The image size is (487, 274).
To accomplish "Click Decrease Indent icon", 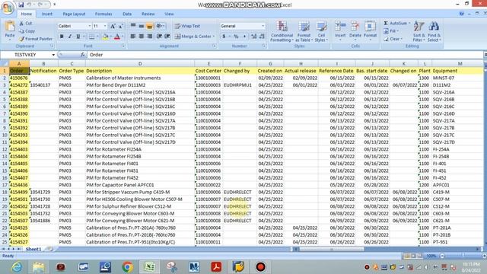I will coord(159,37).
